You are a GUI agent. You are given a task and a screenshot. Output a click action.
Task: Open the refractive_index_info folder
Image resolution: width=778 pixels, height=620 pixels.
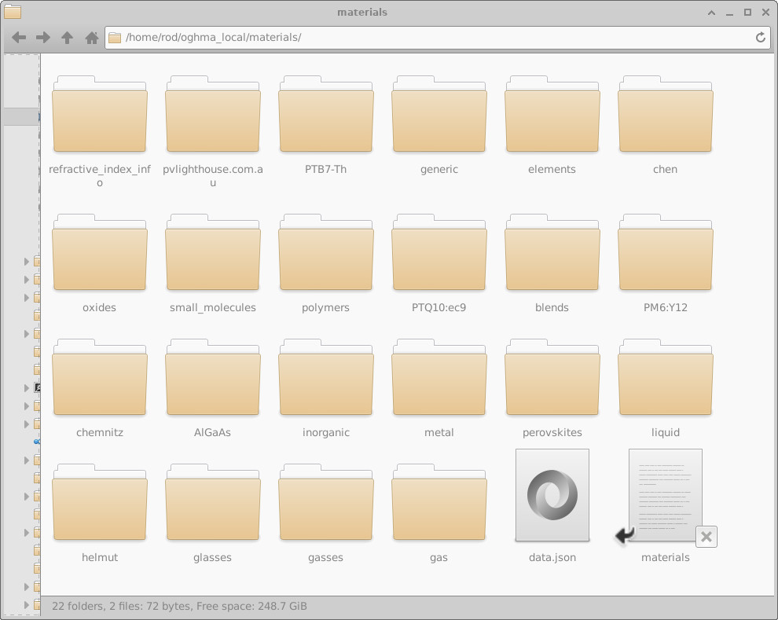pos(99,114)
